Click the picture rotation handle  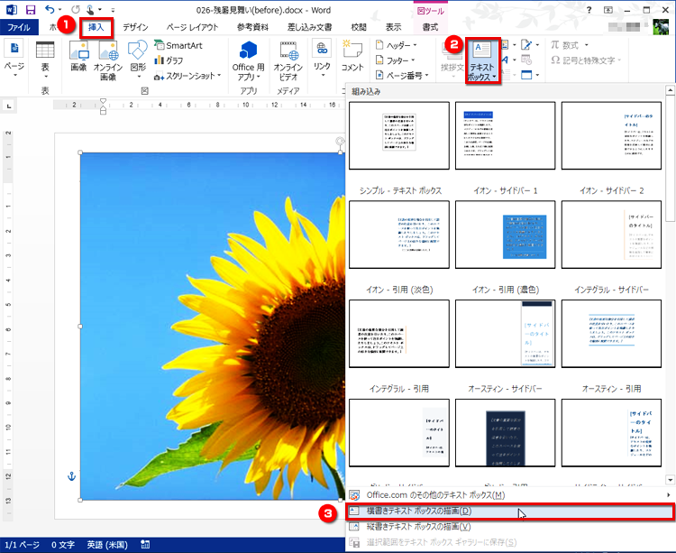coord(340,141)
